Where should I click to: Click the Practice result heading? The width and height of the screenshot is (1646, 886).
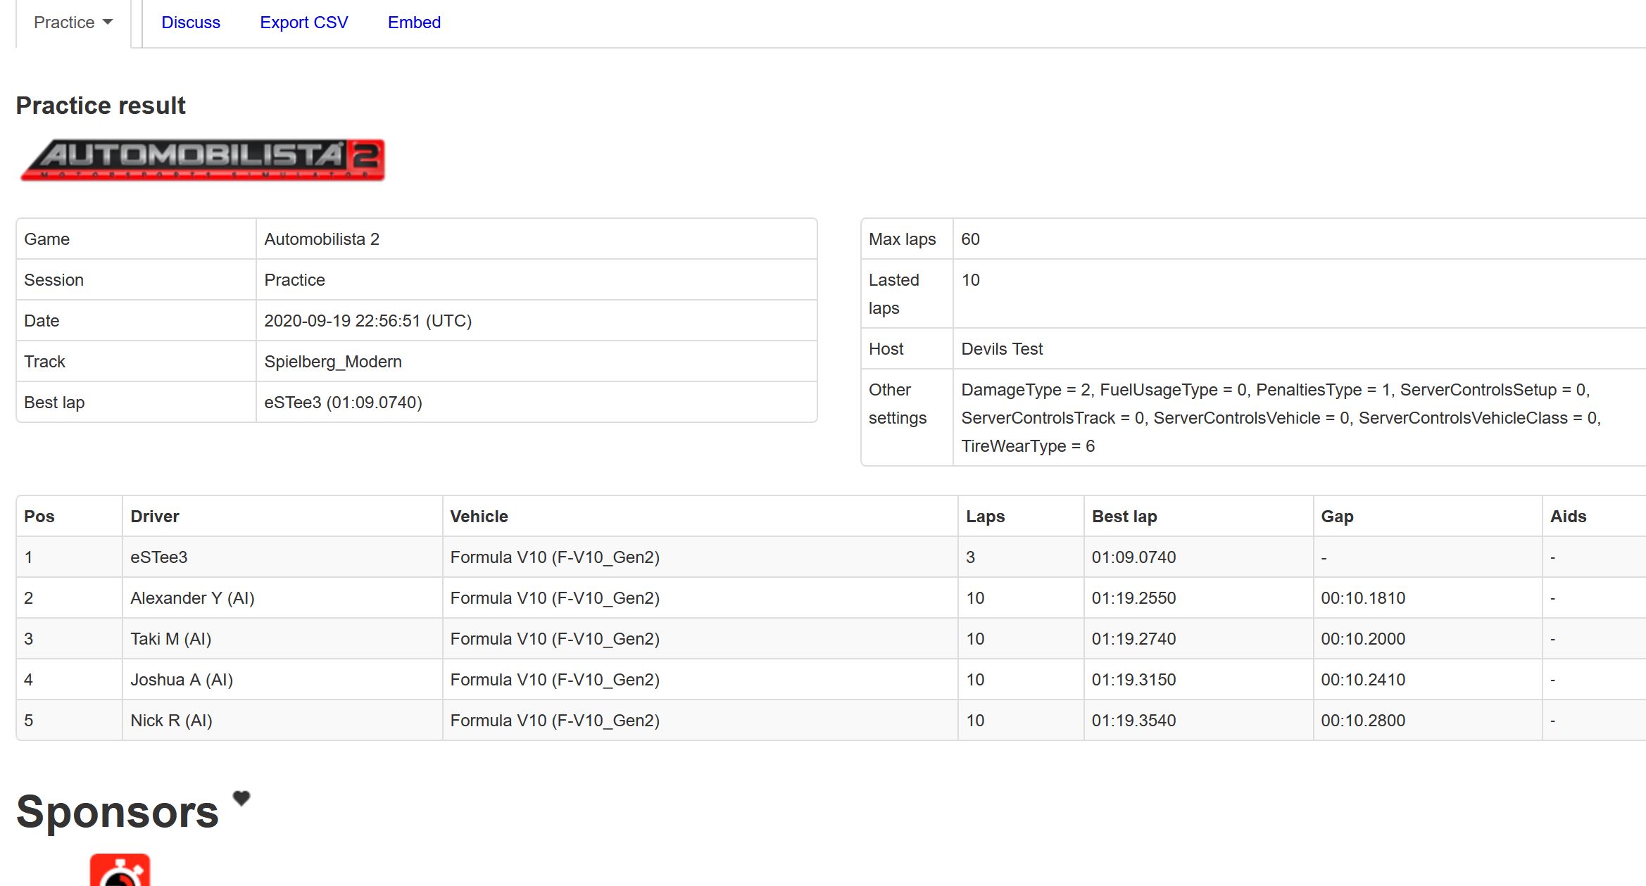(101, 106)
